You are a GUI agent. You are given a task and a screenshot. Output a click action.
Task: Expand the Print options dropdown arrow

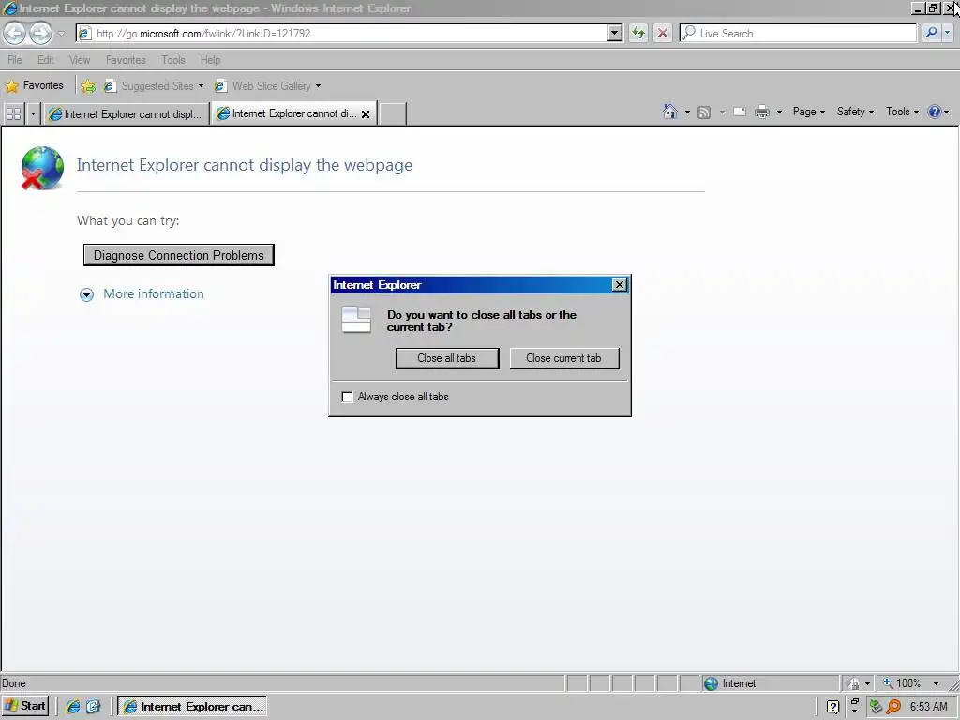click(x=779, y=112)
